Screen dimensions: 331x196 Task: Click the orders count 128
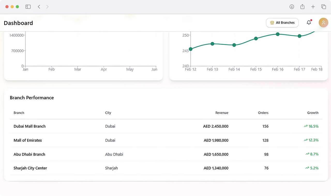click(265, 140)
